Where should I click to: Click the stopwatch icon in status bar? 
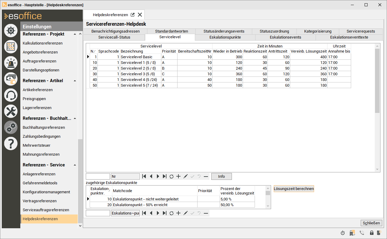[343, 233]
